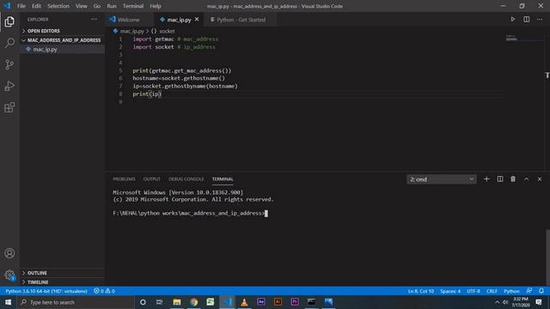Open the Source Control view
Screen dimensions: 550x309
click(9, 64)
